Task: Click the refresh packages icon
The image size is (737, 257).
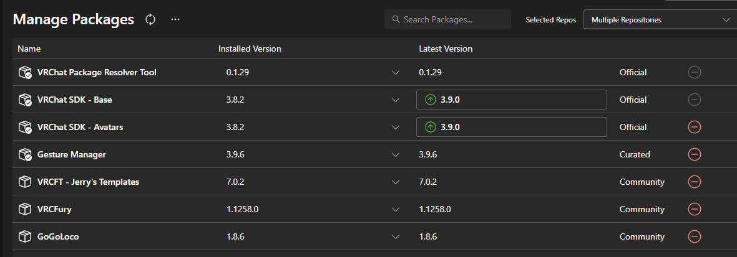Action: 150,19
